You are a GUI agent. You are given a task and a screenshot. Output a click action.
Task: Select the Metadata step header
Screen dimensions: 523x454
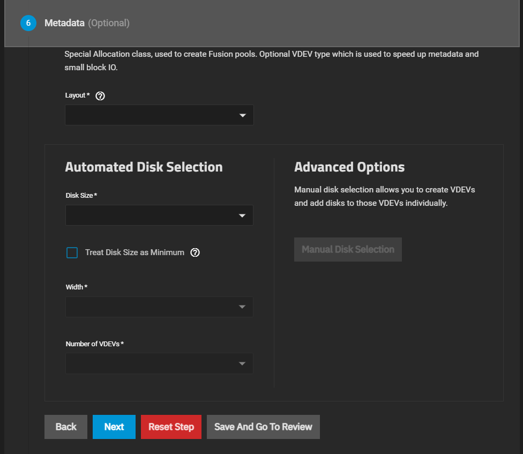(64, 23)
